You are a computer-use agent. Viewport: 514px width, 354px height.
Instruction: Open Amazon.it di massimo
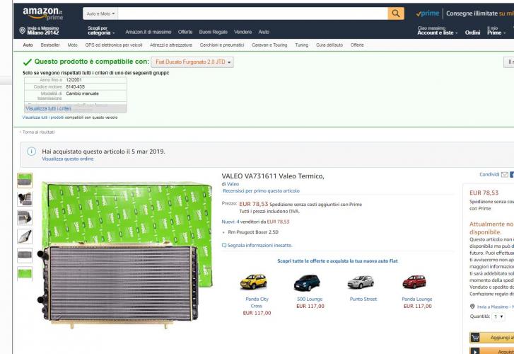point(148,32)
